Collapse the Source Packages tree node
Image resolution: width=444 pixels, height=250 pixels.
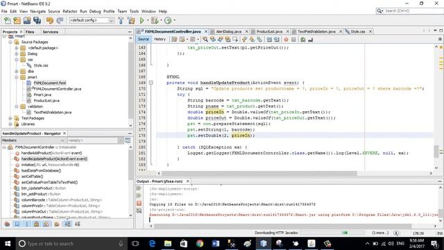click(x=10, y=42)
